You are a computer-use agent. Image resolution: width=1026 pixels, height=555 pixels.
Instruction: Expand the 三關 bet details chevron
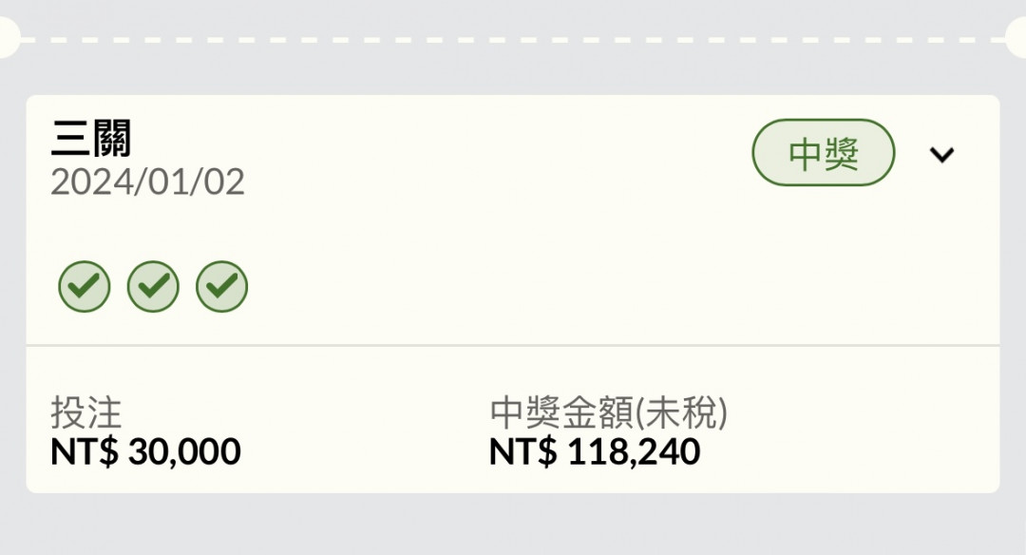click(x=941, y=155)
